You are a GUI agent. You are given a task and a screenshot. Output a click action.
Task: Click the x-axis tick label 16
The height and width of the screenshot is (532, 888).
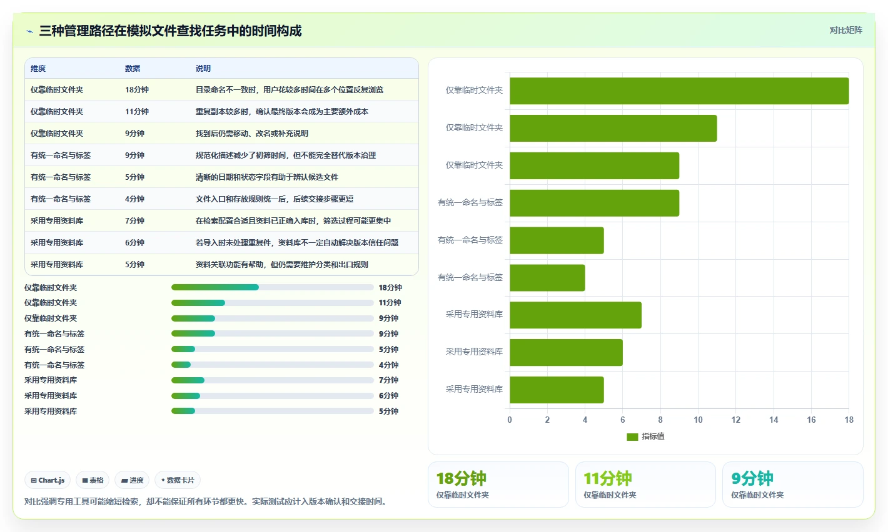click(811, 420)
